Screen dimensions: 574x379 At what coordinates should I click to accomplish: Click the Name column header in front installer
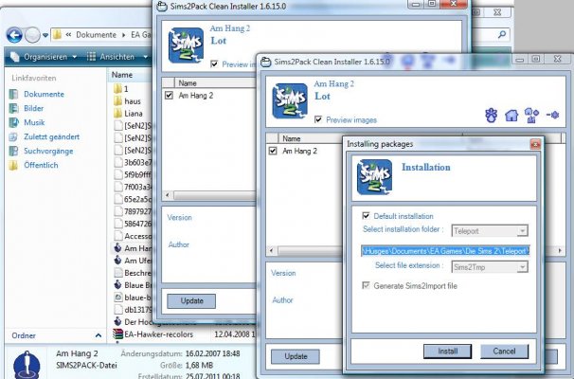coord(292,138)
